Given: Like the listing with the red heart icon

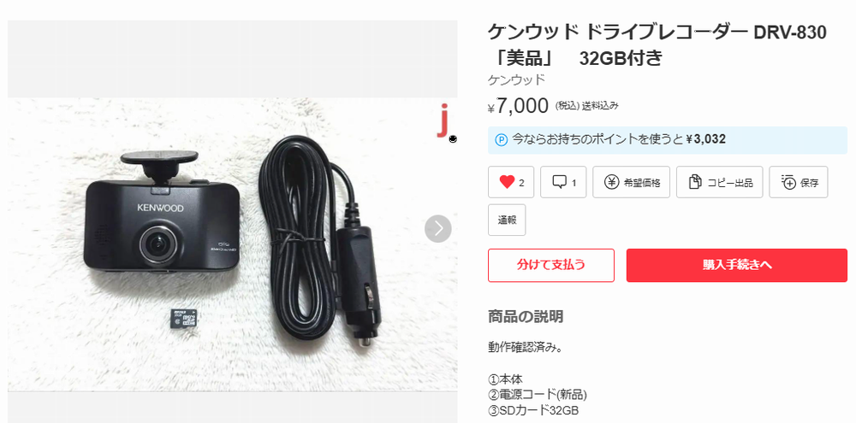Looking at the screenshot, I should pyautogui.click(x=507, y=182).
